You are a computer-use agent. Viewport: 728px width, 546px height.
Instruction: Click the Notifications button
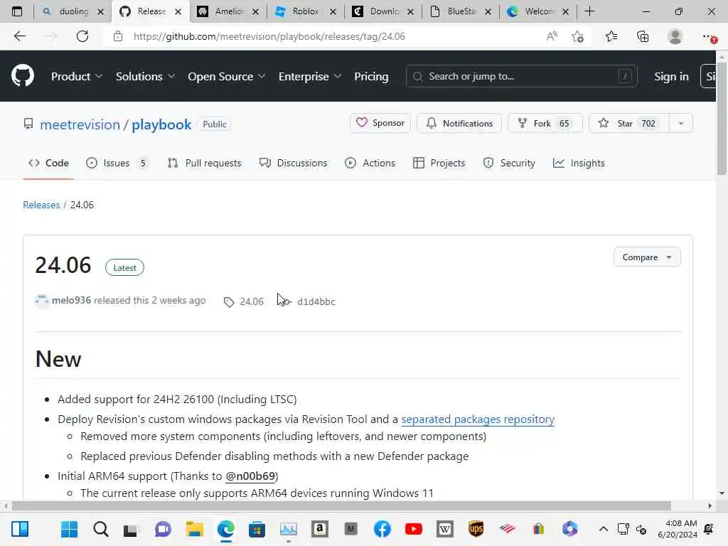pos(459,123)
